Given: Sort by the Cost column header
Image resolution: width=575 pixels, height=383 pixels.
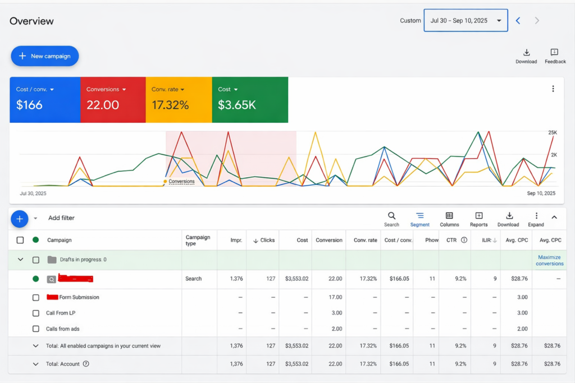Looking at the screenshot, I should pyautogui.click(x=302, y=240).
